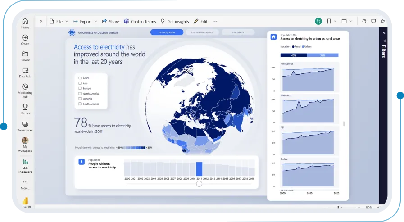This screenshot has width=404, height=222.
Task: Click the favorite star icon
Action: click(383, 21)
